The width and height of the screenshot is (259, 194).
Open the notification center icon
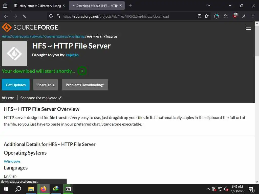pos(251,189)
